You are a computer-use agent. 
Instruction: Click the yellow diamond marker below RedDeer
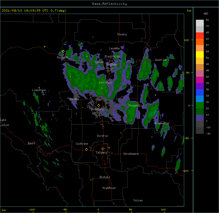click(x=108, y=71)
